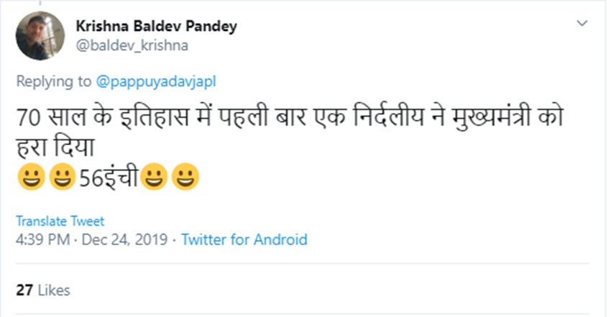Open the @pappuyadavjapl mention link
This screenshot has width=611, height=317.
[x=156, y=81]
